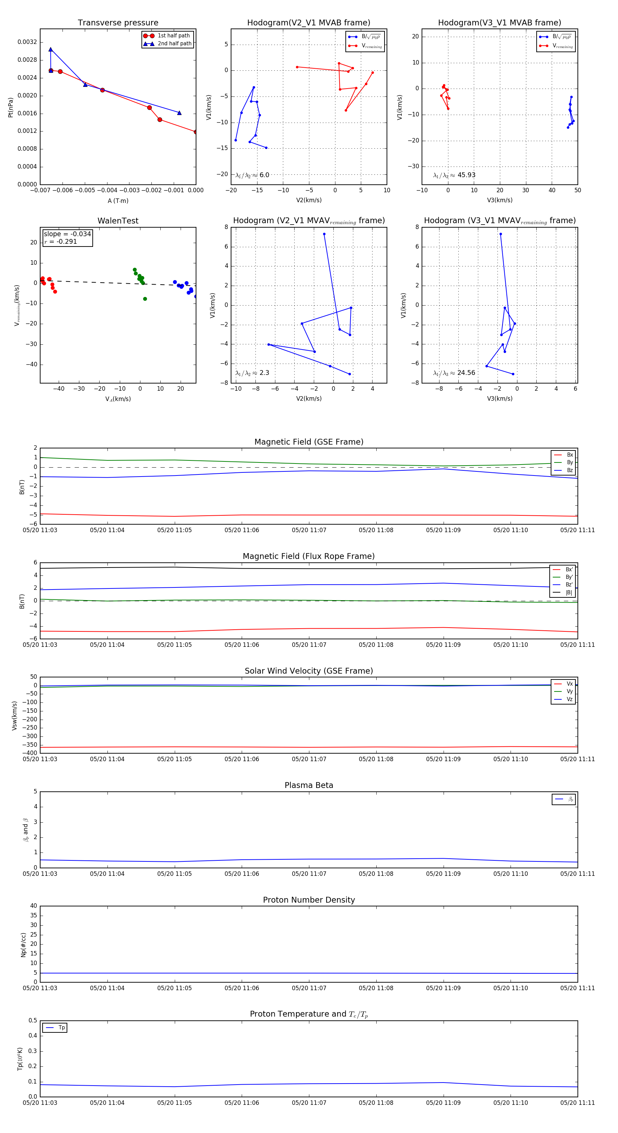Click the highest blue triangle in Transverse pressure
618x1133 pixels.
(x=50, y=50)
